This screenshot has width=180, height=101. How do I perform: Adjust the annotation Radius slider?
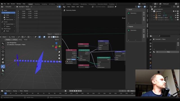pyautogui.click(x=11, y=40)
